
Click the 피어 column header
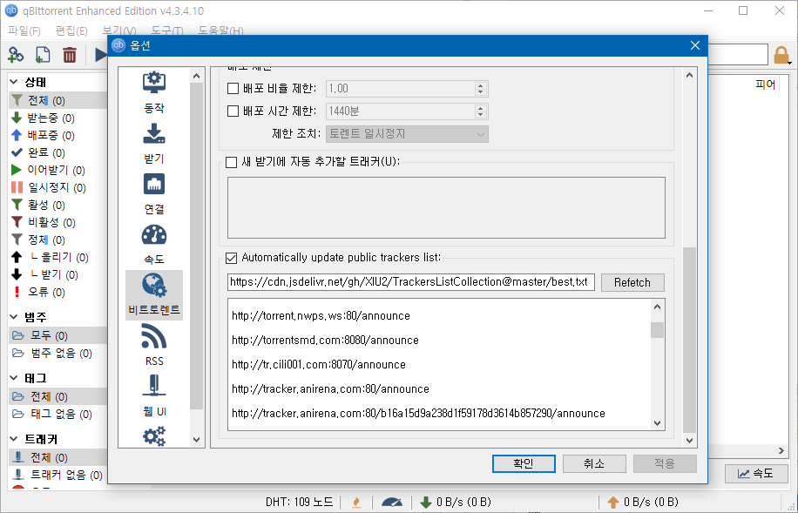(765, 84)
